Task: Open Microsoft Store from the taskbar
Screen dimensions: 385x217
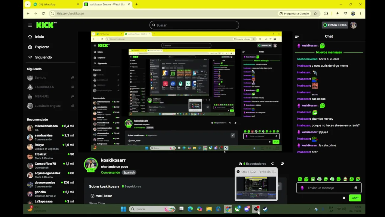Action: pyautogui.click(x=218, y=209)
